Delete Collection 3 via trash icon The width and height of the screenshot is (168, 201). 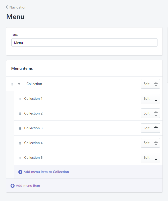[x=156, y=128]
